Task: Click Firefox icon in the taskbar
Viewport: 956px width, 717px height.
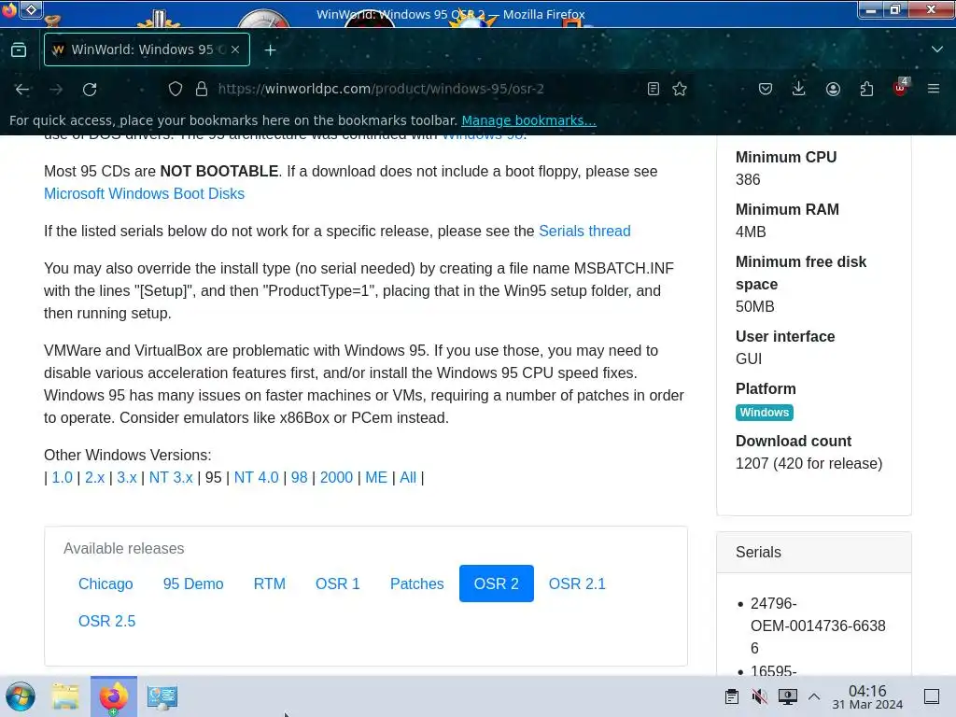Action: pos(114,696)
